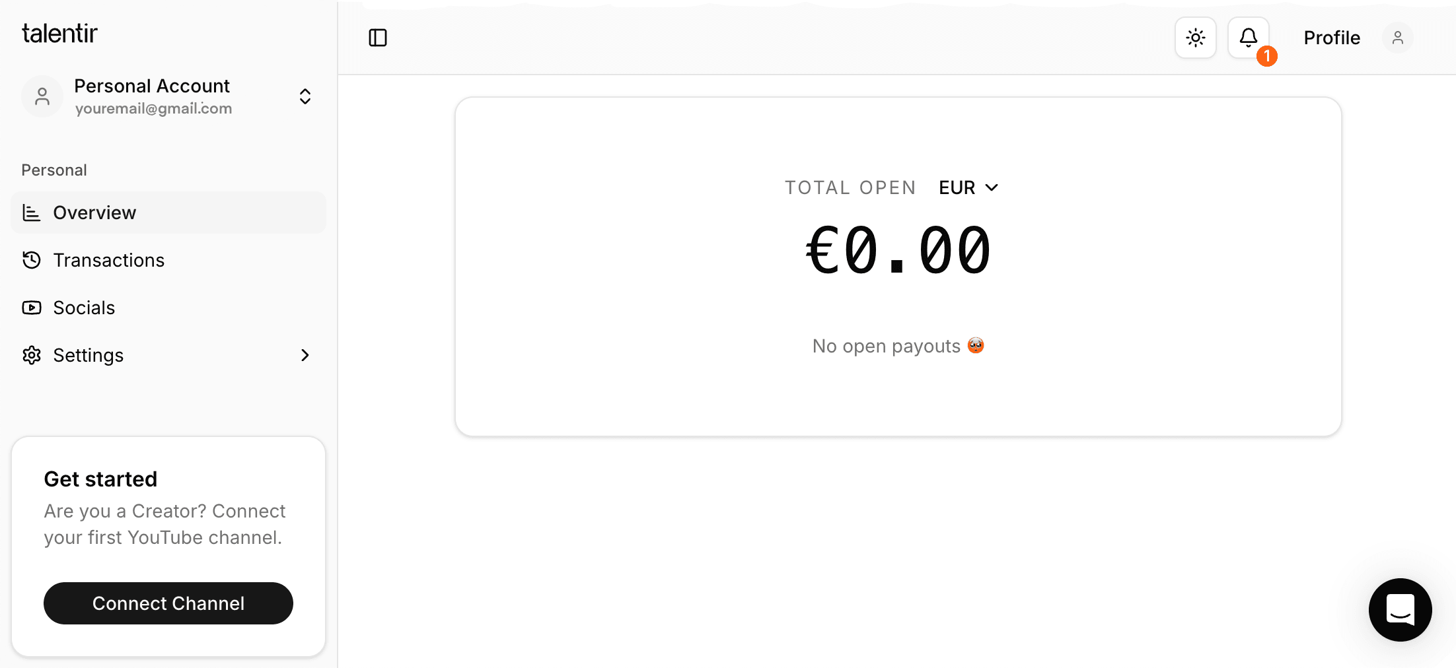
Task: Open the Socials menu item
Action: [x=84, y=308]
